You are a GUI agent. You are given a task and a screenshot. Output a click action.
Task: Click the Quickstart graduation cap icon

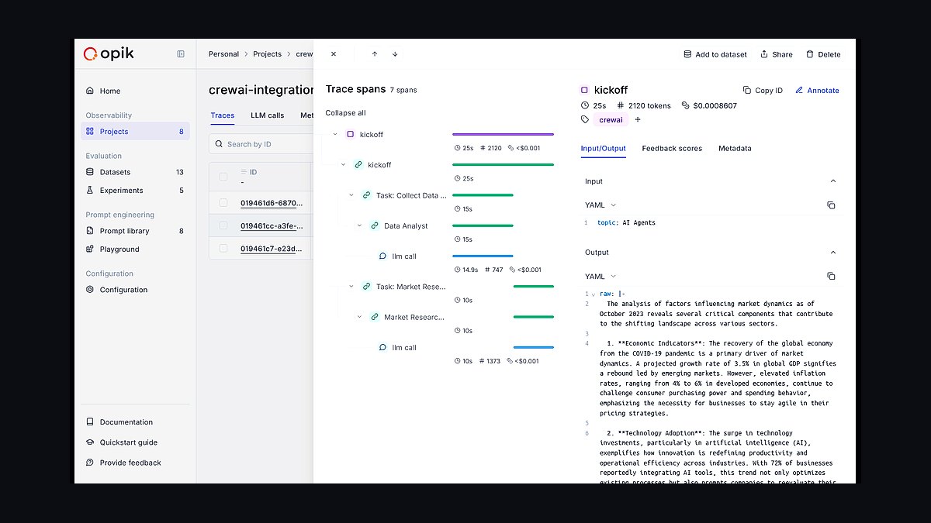[x=90, y=442]
